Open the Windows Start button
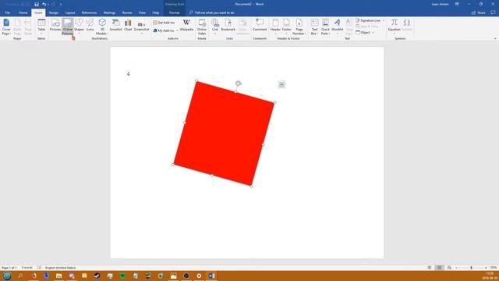 point(7,276)
